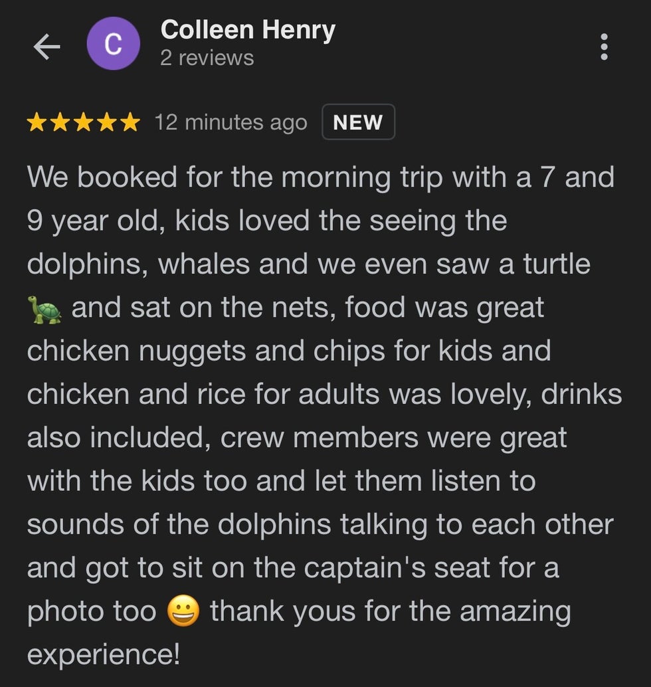View the reviewer's 2 reviews
This screenshot has width=651, height=687.
click(x=207, y=58)
